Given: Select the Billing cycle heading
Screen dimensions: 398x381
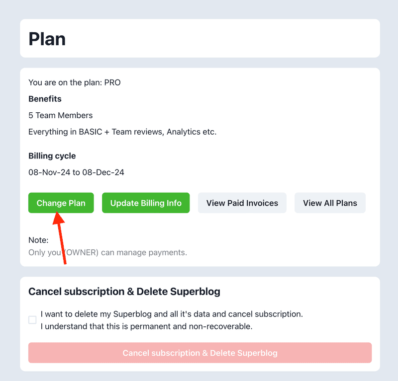Looking at the screenshot, I should (x=52, y=156).
